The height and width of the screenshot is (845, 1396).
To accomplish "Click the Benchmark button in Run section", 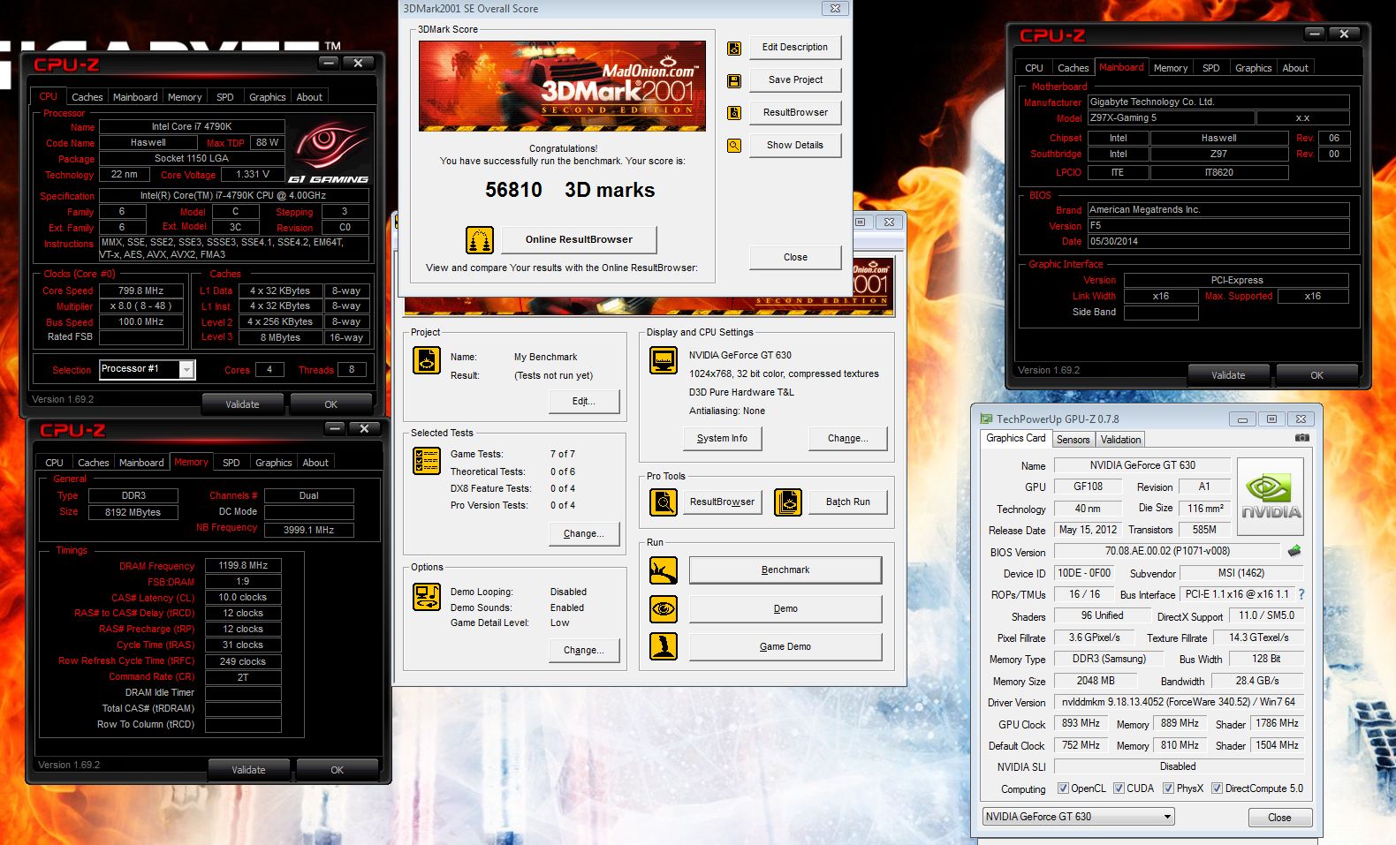I will click(785, 570).
